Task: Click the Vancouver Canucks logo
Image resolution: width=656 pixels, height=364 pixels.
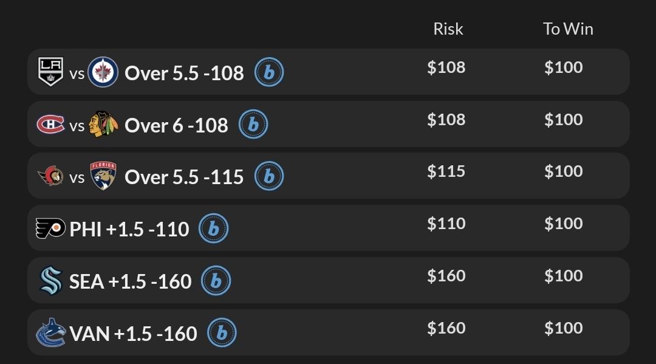Action: point(51,333)
